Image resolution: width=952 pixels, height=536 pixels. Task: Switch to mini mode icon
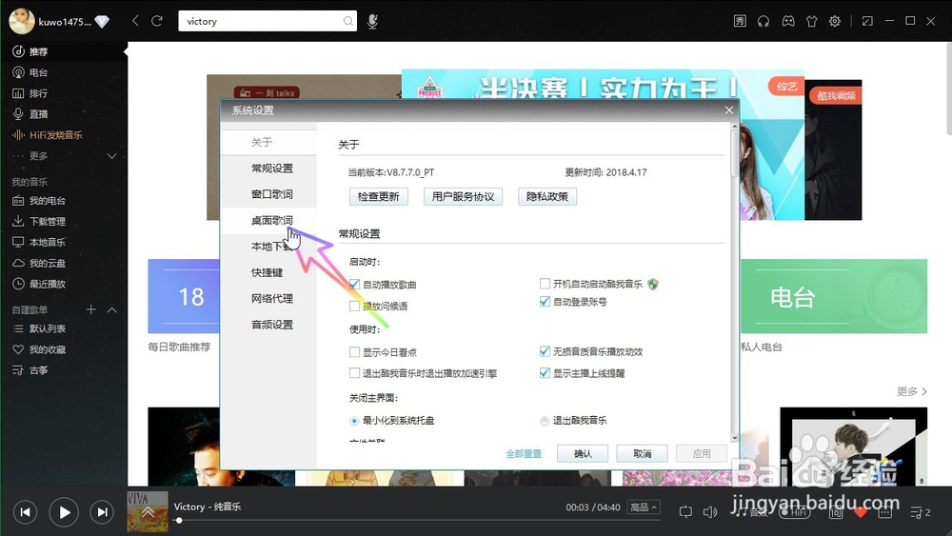867,21
